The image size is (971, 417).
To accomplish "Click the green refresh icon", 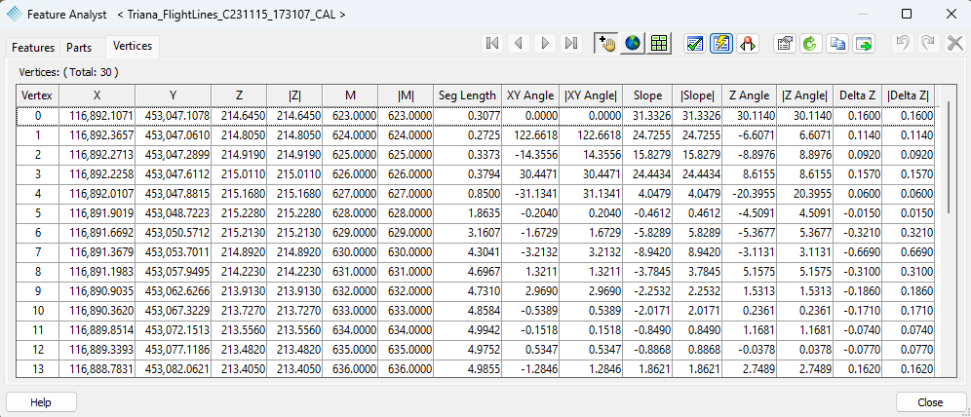I will [x=810, y=43].
